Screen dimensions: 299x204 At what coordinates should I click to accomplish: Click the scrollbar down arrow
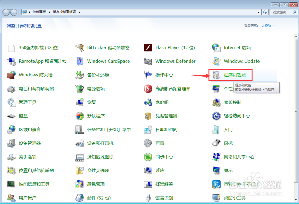tap(296, 200)
